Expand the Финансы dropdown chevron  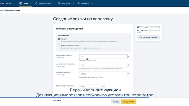coord(92,4)
